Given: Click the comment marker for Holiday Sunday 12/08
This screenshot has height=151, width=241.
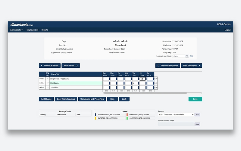Looking at the screenshot, I should coord(109,83).
